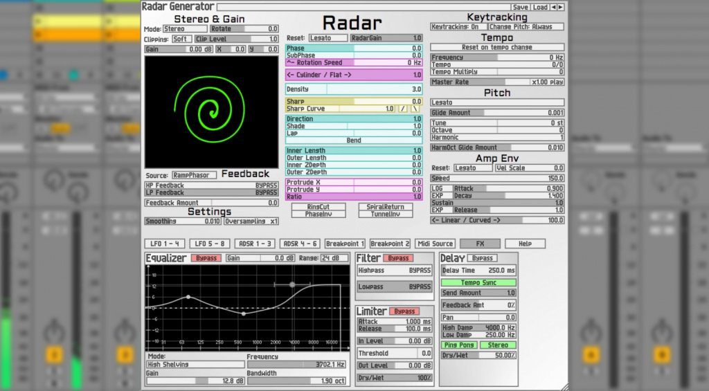
Task: Adjust the HP Feedback slider
Action: click(x=211, y=185)
